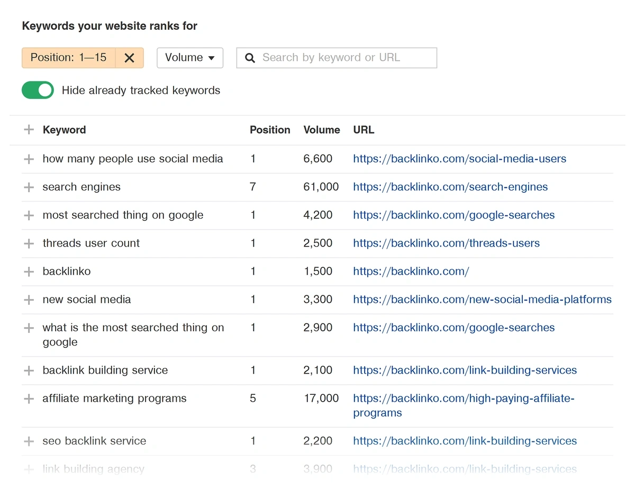Image resolution: width=635 pixels, height=488 pixels.
Task: Add 'seo backlink service' plus icon
Action: [29, 441]
